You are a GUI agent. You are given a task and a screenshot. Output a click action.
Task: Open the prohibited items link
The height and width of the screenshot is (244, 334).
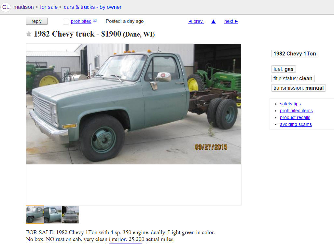pyautogui.click(x=296, y=111)
